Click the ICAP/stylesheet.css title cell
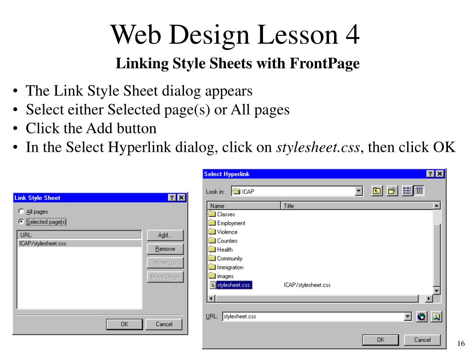The height and width of the screenshot is (352, 470). click(307, 285)
